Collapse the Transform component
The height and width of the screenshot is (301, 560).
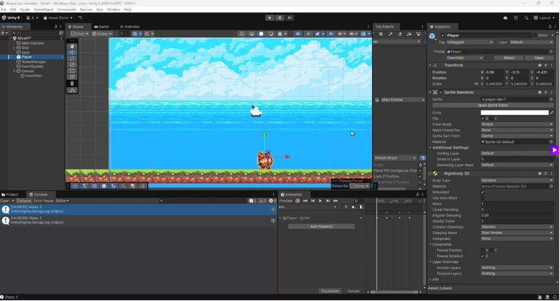[x=430, y=65]
